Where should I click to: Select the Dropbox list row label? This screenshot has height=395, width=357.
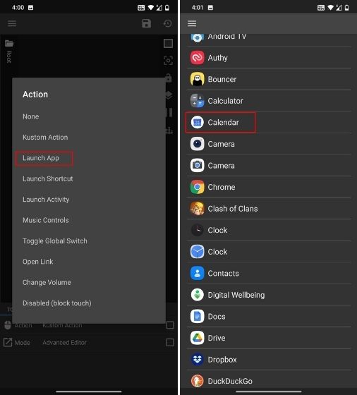coord(222,360)
